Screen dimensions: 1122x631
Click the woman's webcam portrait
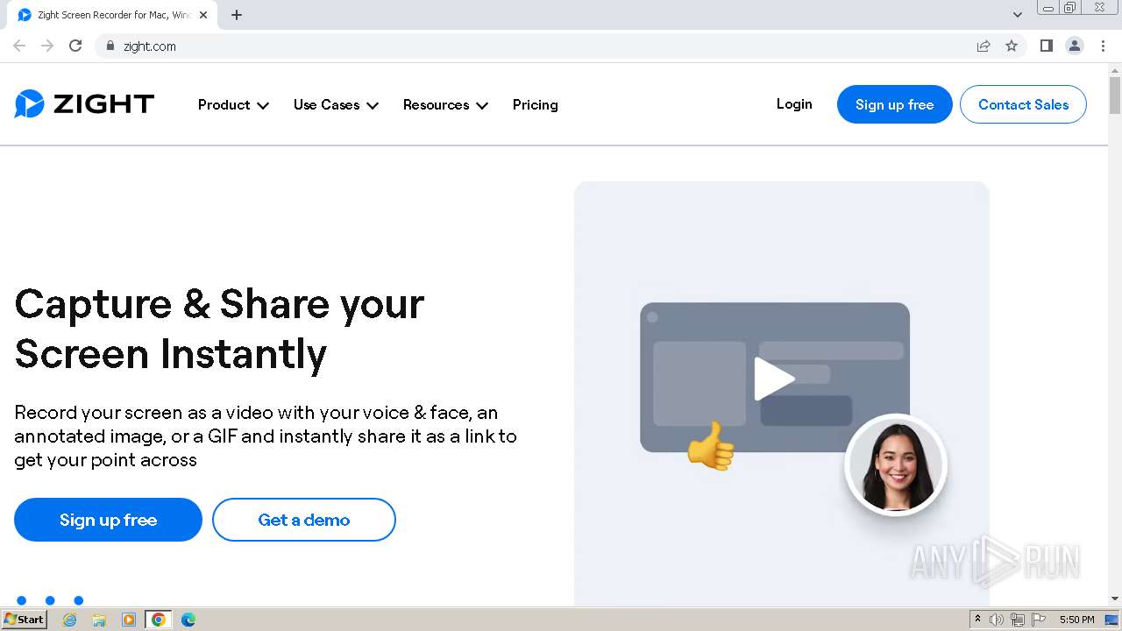(896, 464)
